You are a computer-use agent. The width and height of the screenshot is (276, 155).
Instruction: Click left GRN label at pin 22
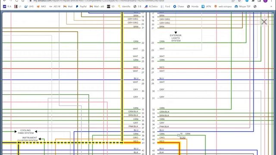pyautogui.click(x=136, y=41)
